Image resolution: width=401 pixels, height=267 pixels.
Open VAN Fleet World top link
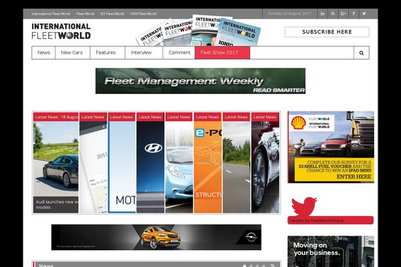point(143,14)
